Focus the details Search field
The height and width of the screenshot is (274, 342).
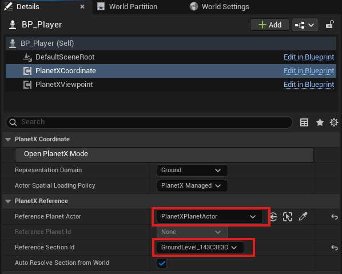(x=149, y=122)
